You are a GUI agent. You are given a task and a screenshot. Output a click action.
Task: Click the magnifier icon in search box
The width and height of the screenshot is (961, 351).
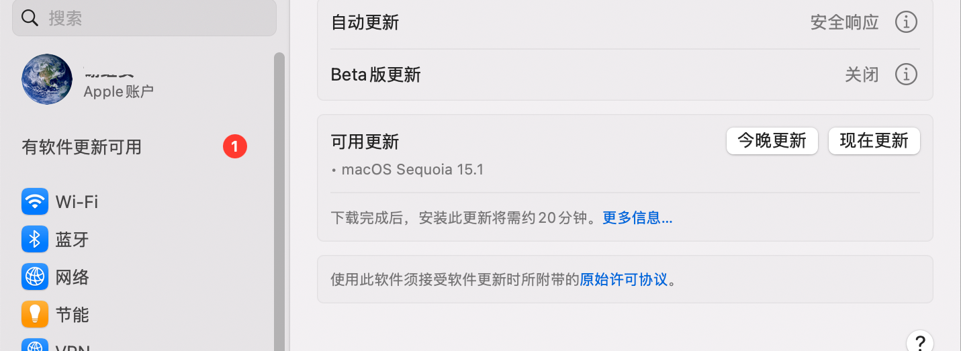[30, 17]
